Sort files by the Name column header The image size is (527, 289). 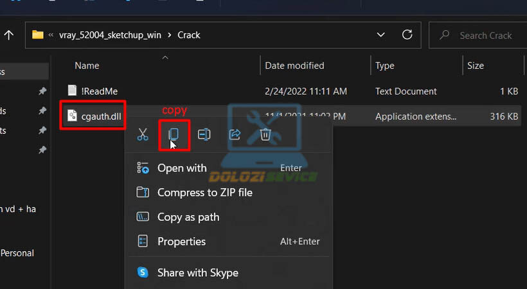tap(87, 66)
